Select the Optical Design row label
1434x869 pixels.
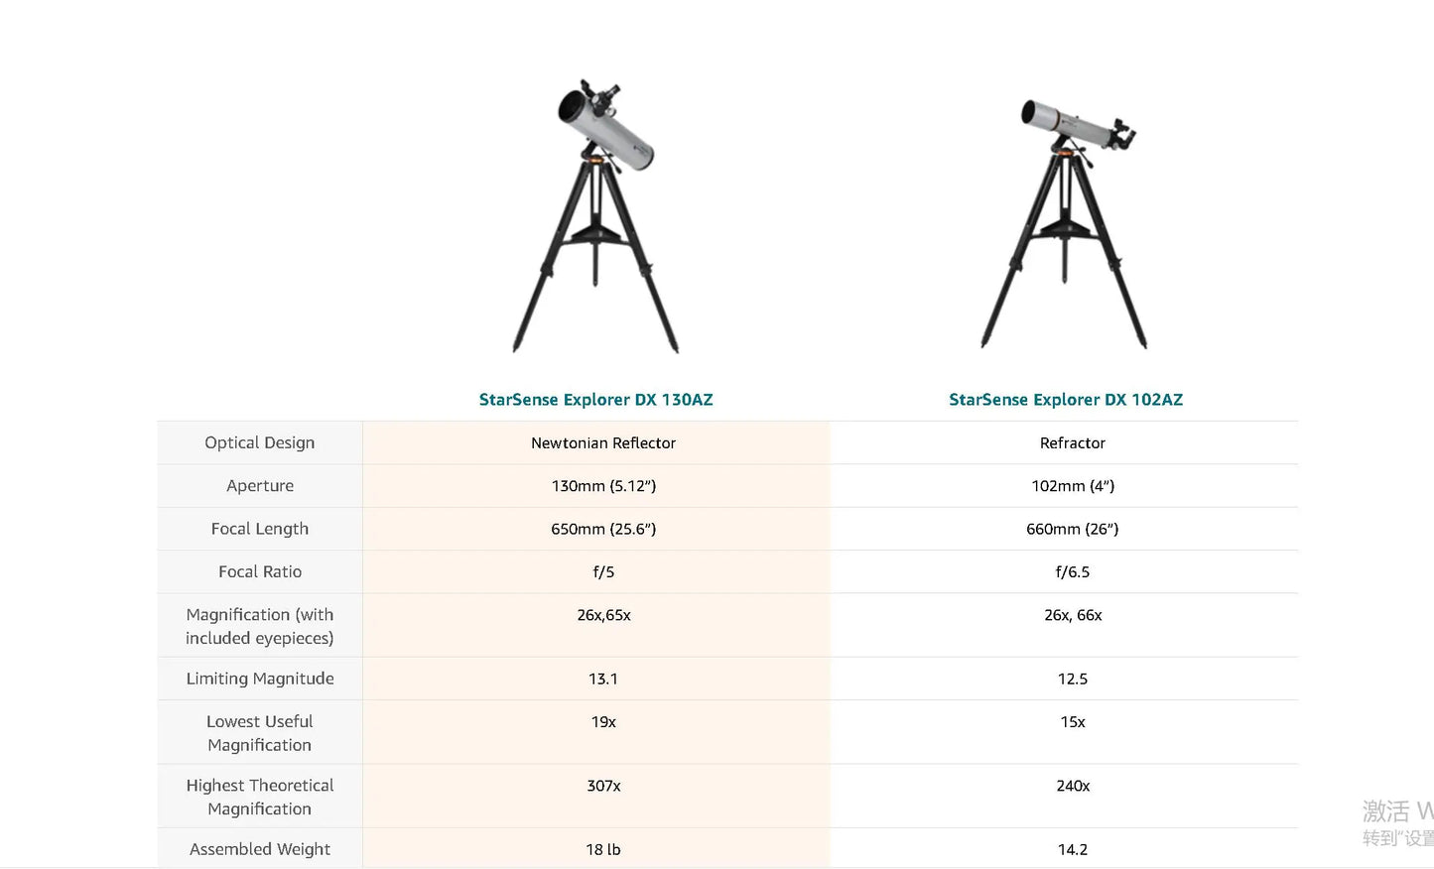tap(259, 442)
